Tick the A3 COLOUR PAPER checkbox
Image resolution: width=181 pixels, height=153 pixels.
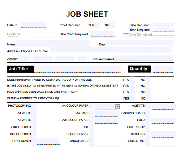[92, 120]
